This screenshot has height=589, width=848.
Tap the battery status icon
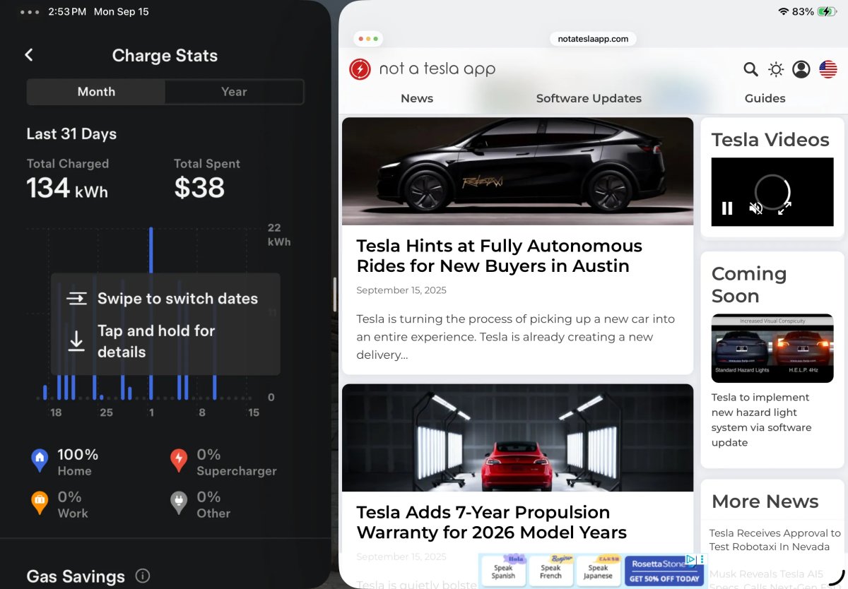(827, 12)
